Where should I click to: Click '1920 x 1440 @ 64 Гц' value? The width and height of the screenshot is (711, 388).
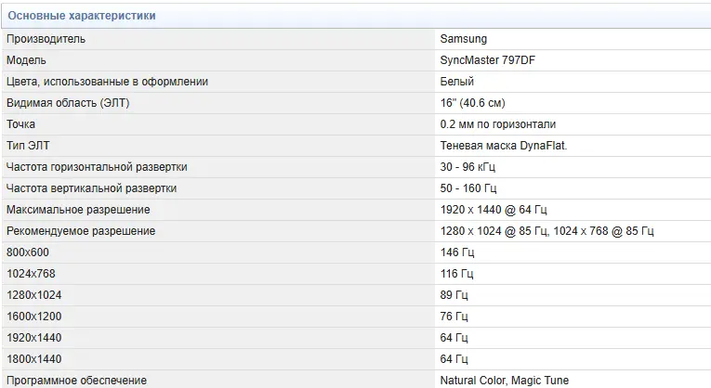494,210
